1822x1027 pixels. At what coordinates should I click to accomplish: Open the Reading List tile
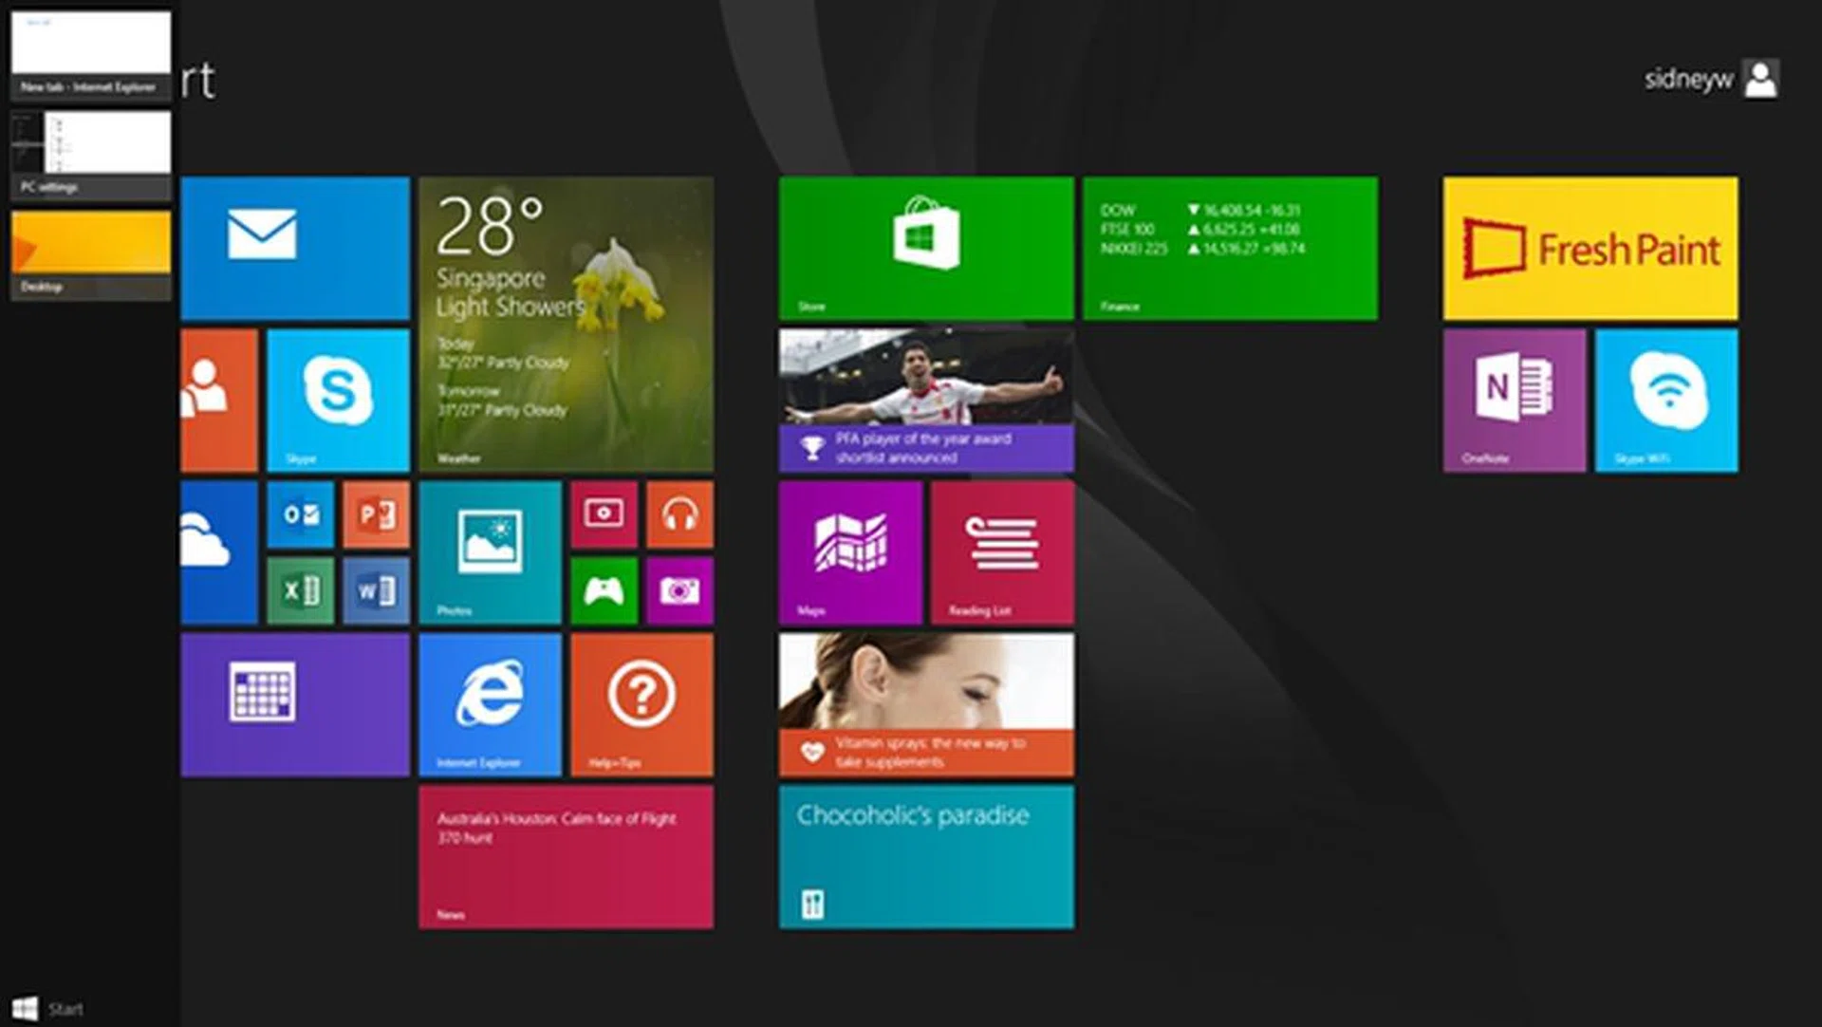tap(1001, 551)
